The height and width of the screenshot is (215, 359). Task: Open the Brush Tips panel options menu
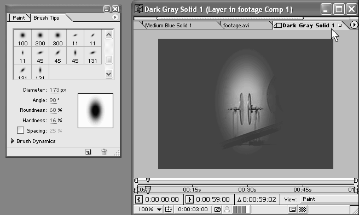(x=115, y=17)
